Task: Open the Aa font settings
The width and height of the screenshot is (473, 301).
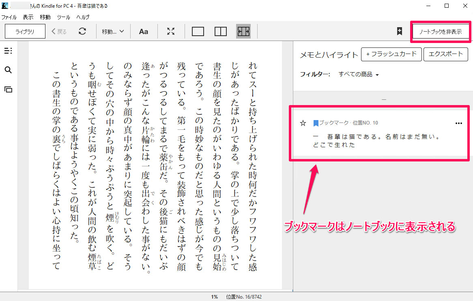Action: pyautogui.click(x=144, y=31)
